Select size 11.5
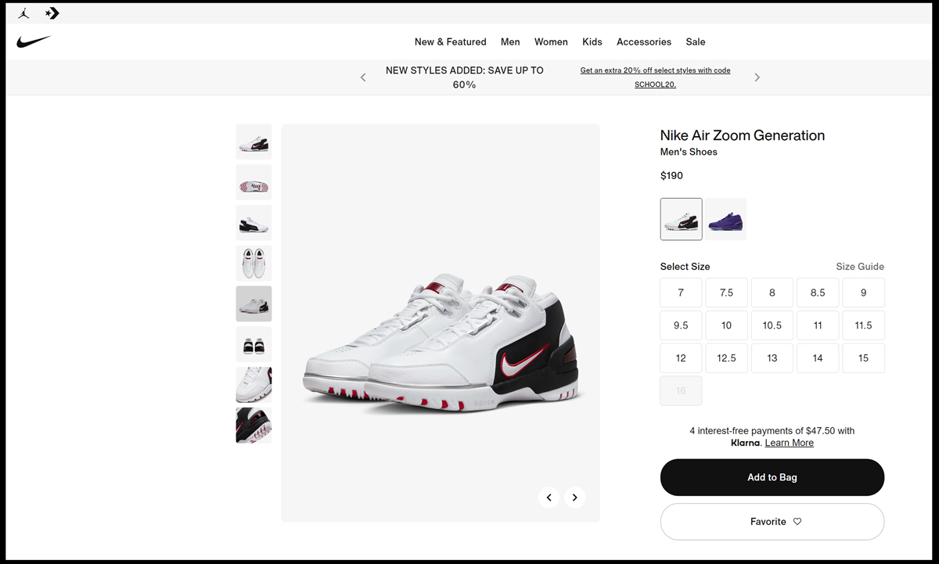 [x=864, y=325]
